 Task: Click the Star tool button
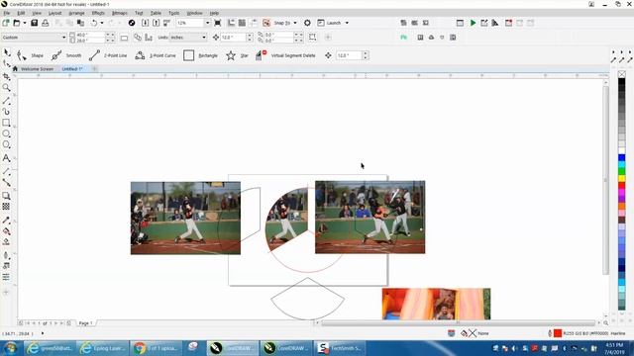pyautogui.click(x=238, y=55)
